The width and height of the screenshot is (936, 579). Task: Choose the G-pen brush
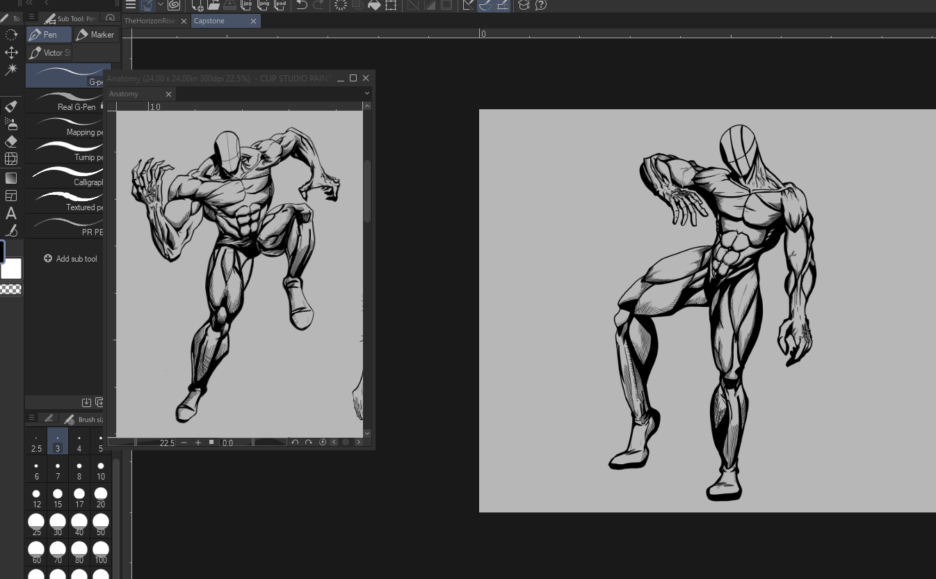[x=64, y=75]
